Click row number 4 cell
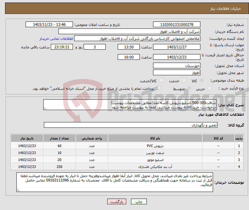The image size is (249, 210). (239, 167)
